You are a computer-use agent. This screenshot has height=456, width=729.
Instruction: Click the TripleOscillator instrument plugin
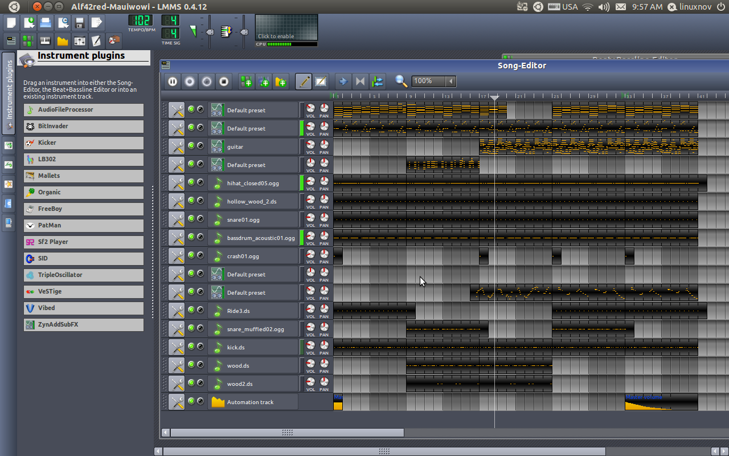pyautogui.click(x=83, y=275)
